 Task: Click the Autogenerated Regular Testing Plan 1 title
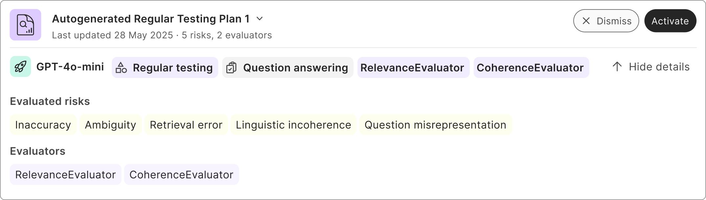click(x=151, y=19)
